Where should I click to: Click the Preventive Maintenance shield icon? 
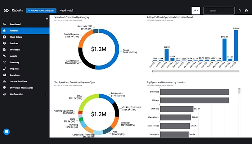(4, 87)
